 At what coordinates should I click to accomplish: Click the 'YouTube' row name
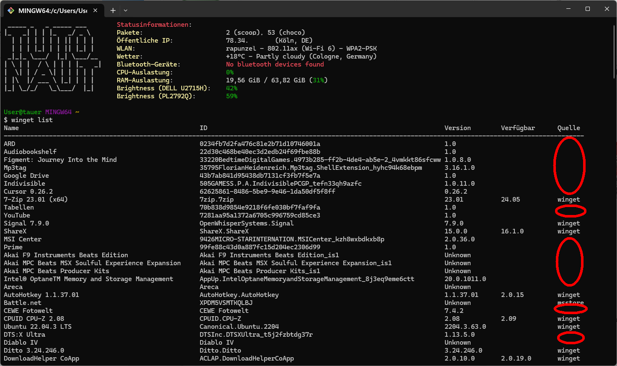pyautogui.click(x=17, y=215)
